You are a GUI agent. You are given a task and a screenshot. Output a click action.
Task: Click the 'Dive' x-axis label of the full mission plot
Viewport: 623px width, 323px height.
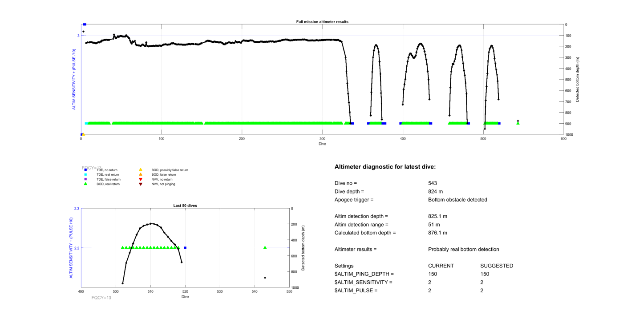coord(322,144)
